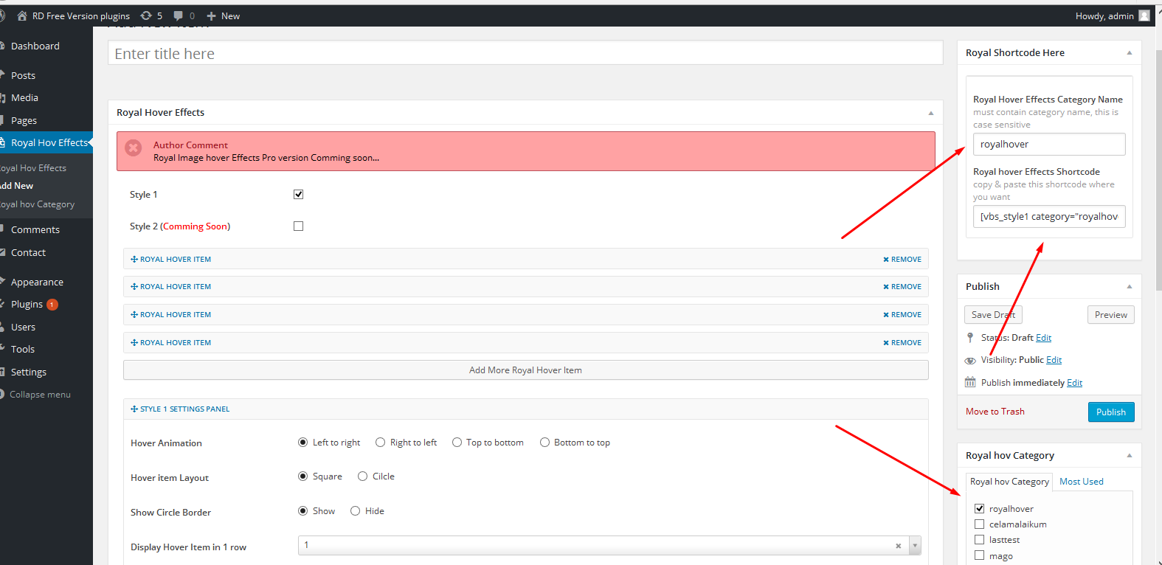
Task: Toggle the Style 1 checkbox
Action: click(298, 194)
